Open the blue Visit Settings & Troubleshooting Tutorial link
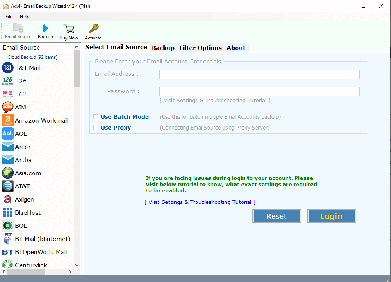This screenshot has height=282, width=391. 200,202
